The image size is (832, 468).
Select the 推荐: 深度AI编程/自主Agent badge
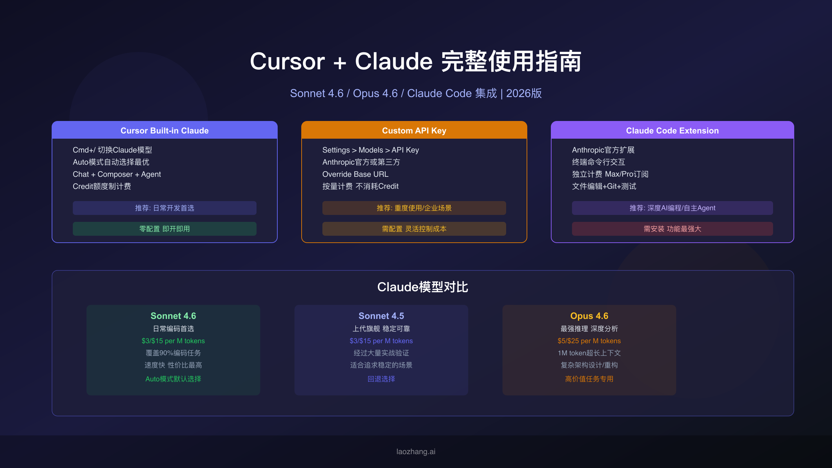pyautogui.click(x=672, y=208)
